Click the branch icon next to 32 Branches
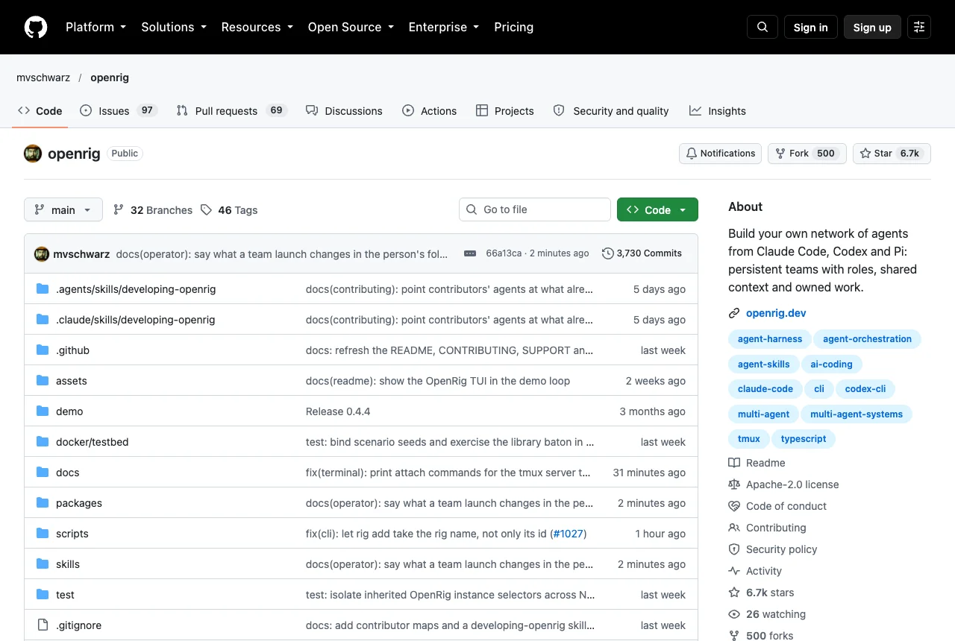Viewport: 955px width, 641px height. pyautogui.click(x=119, y=210)
